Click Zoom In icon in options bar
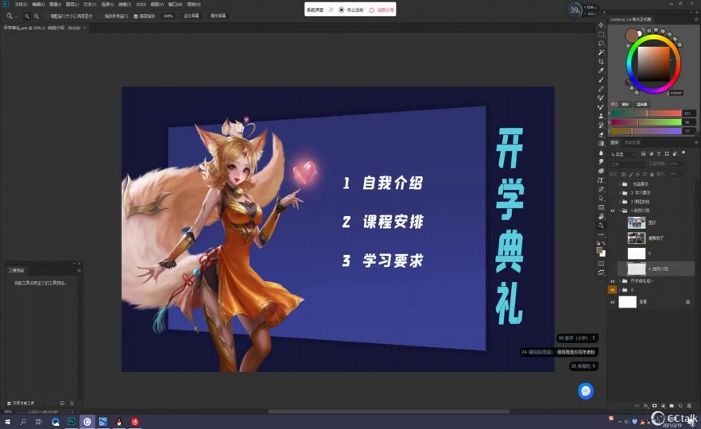 pyautogui.click(x=27, y=16)
